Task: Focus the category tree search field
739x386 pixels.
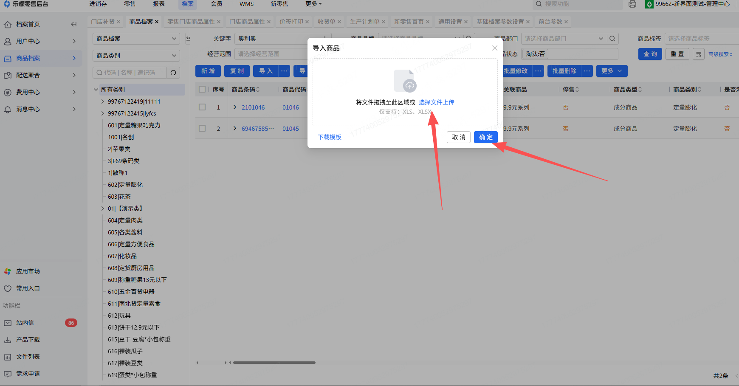Action: 130,73
